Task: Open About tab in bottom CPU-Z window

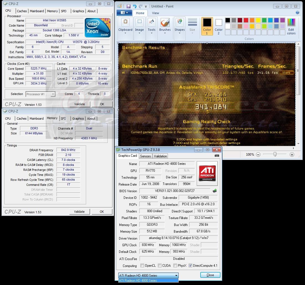Action: click(91, 119)
